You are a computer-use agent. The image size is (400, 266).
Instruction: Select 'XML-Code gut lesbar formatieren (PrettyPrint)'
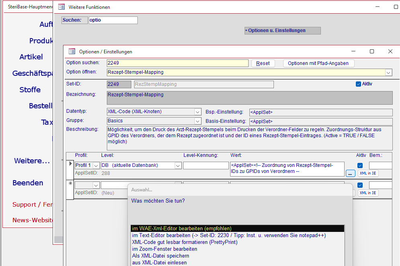185,242
